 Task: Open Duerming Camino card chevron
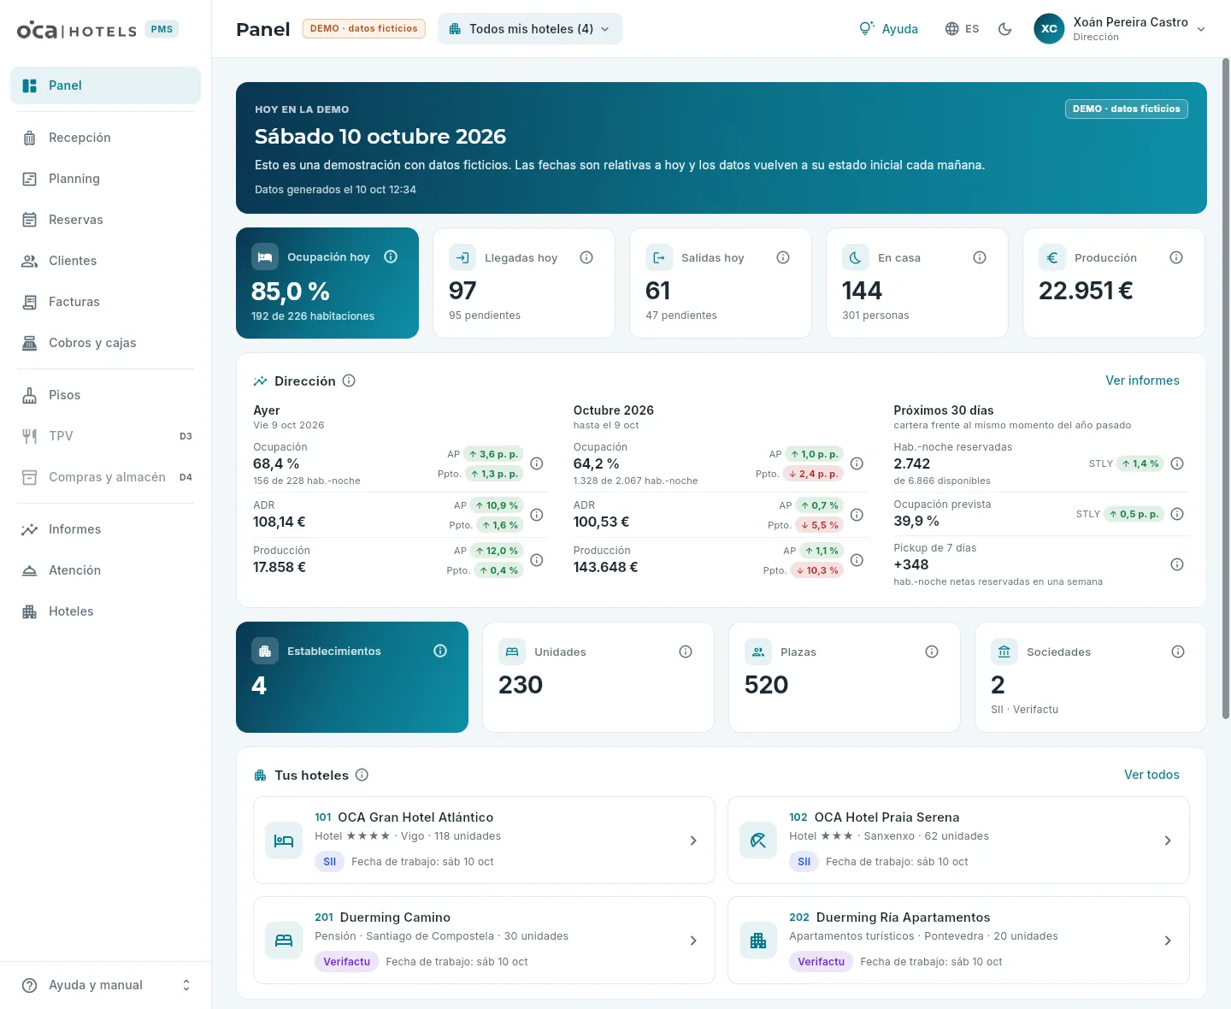693,941
